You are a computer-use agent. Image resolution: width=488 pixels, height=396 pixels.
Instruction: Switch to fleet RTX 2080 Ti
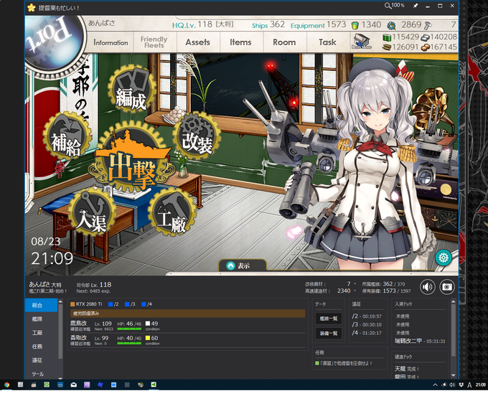[x=86, y=304]
